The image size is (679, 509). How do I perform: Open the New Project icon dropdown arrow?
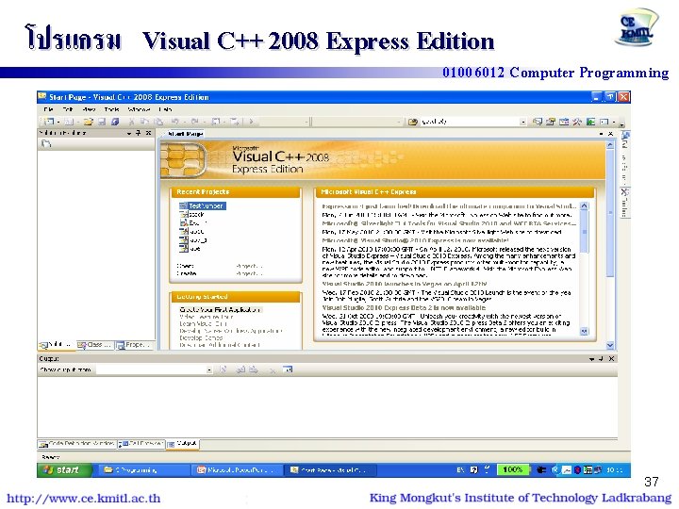(x=58, y=122)
